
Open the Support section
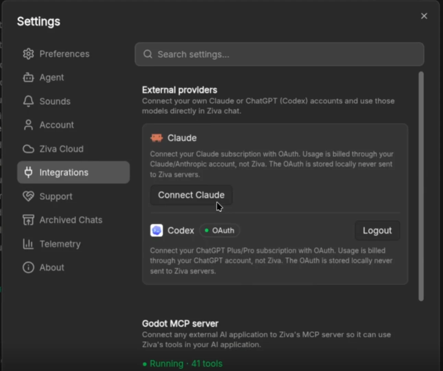coord(73,196)
